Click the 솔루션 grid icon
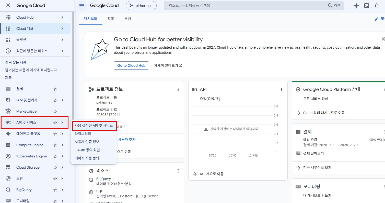This screenshot has height=203, width=385. point(8,40)
